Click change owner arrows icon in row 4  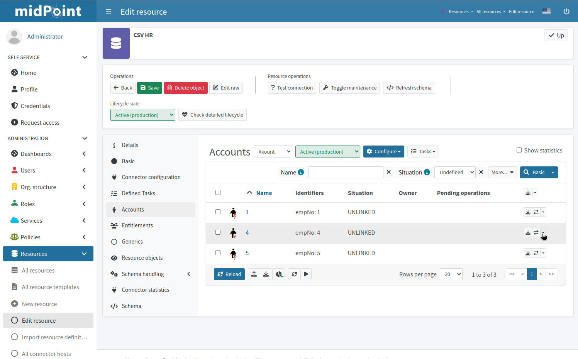(x=536, y=232)
